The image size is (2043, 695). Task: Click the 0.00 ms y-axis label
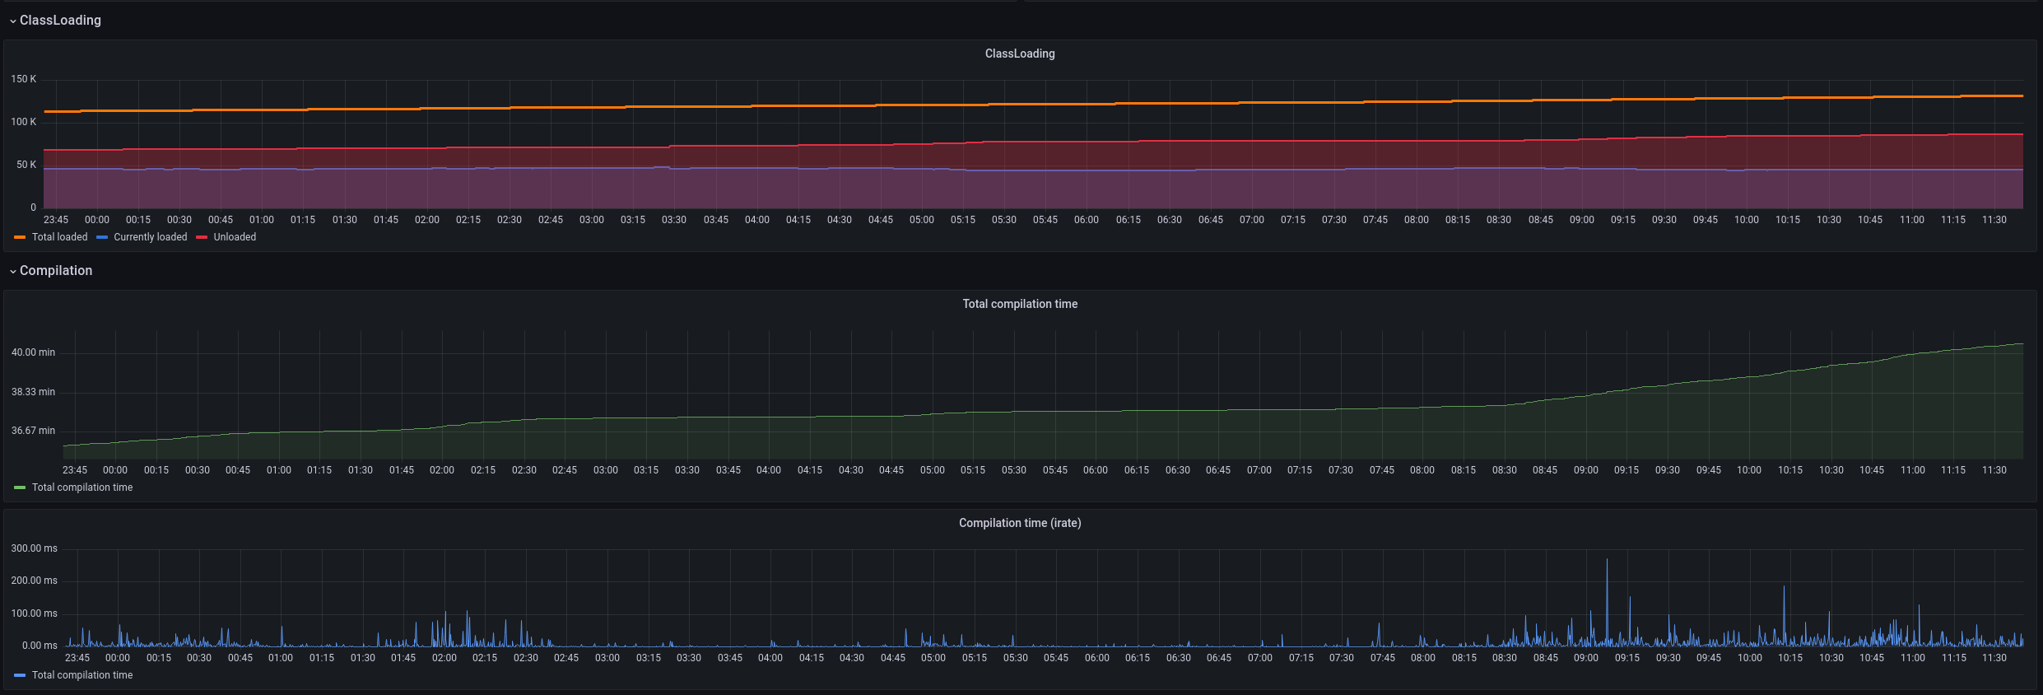point(40,646)
